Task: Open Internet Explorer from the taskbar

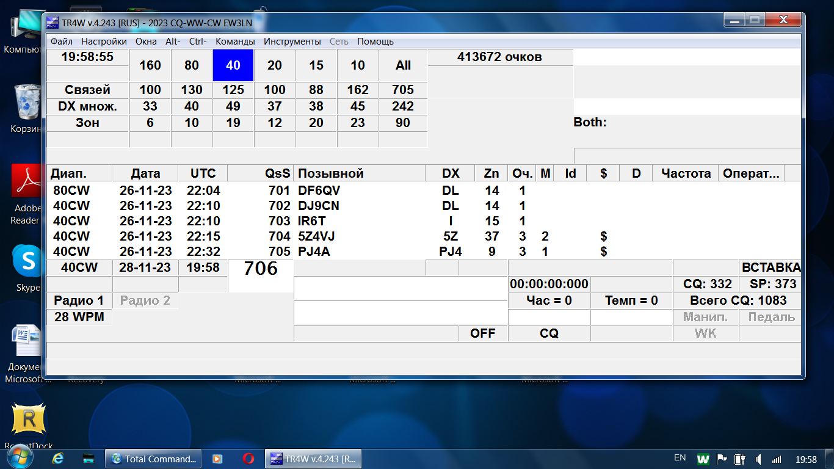Action: pos(58,459)
